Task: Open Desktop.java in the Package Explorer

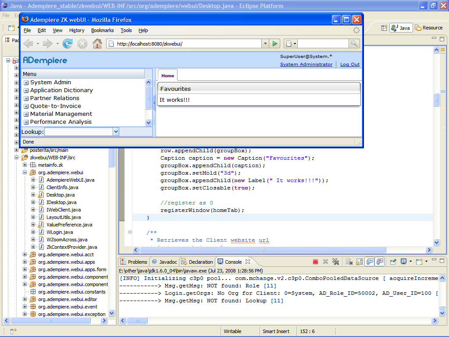Action: point(61,195)
